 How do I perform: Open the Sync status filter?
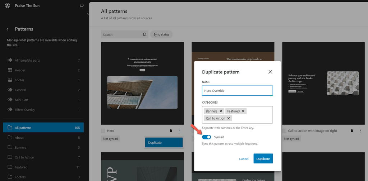coord(161,34)
